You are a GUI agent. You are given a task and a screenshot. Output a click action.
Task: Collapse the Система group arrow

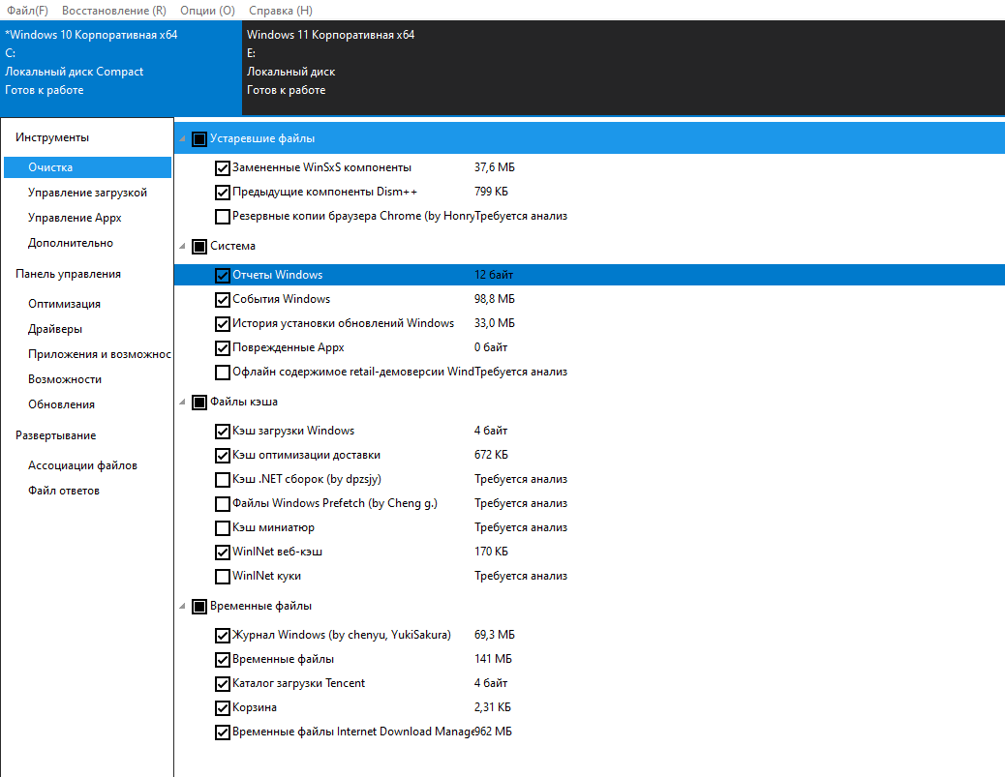(x=183, y=247)
